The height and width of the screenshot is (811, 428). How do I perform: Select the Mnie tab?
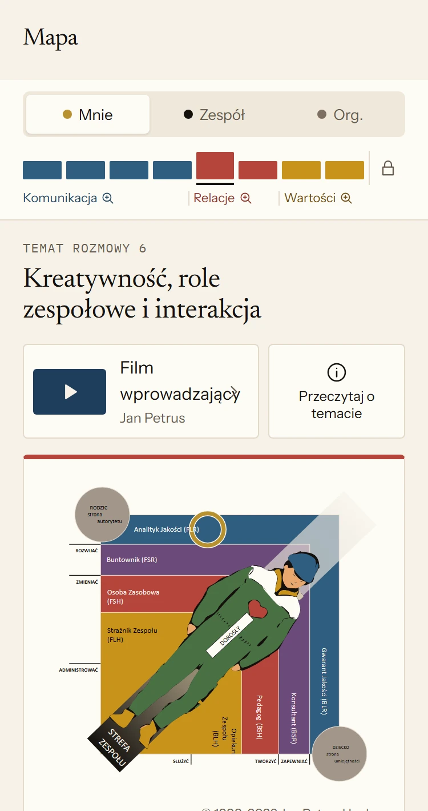88,114
